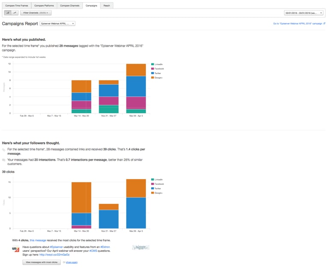Open the date range dropdown
Viewport: 328px width, 272px height.
304,13
